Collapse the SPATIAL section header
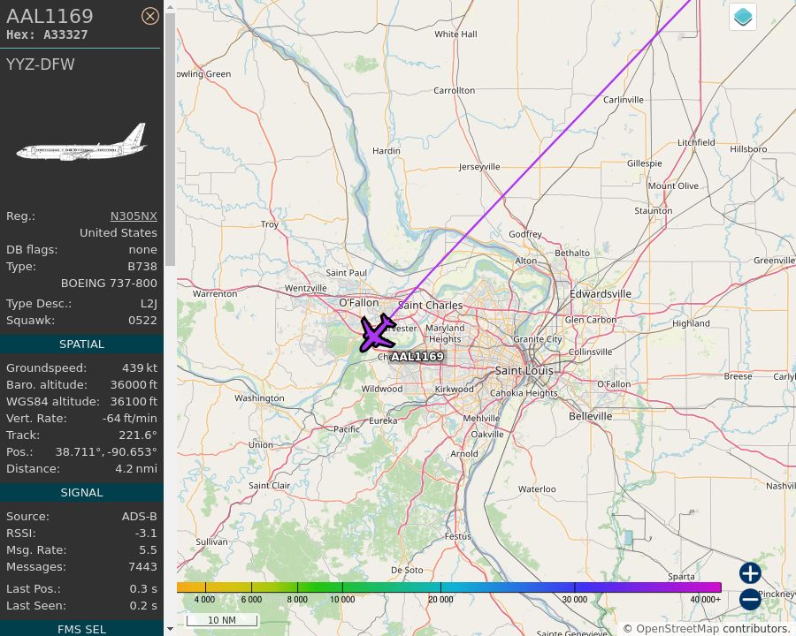The width and height of the screenshot is (796, 636). click(81, 344)
